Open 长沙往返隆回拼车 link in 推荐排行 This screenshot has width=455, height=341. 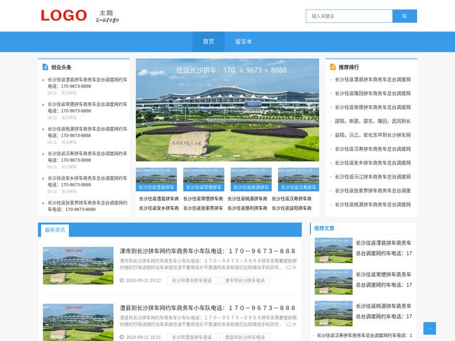coord(372,93)
